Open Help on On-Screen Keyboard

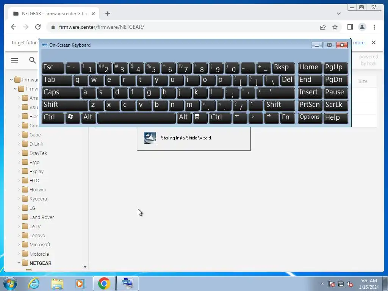pos(336,118)
